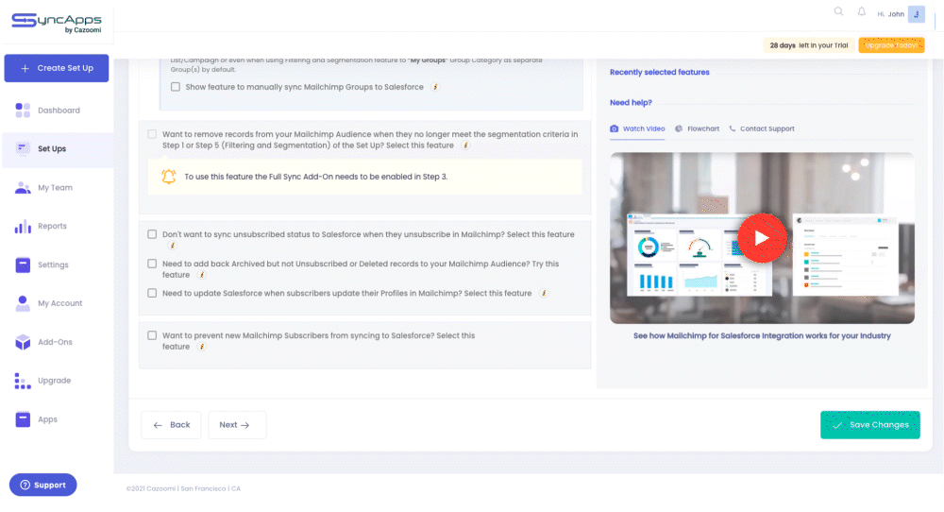Click info icon beside add back Archived feature
944x512 pixels.
click(x=202, y=275)
